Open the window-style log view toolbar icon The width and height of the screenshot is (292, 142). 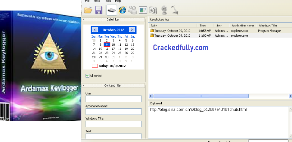pos(143,10)
